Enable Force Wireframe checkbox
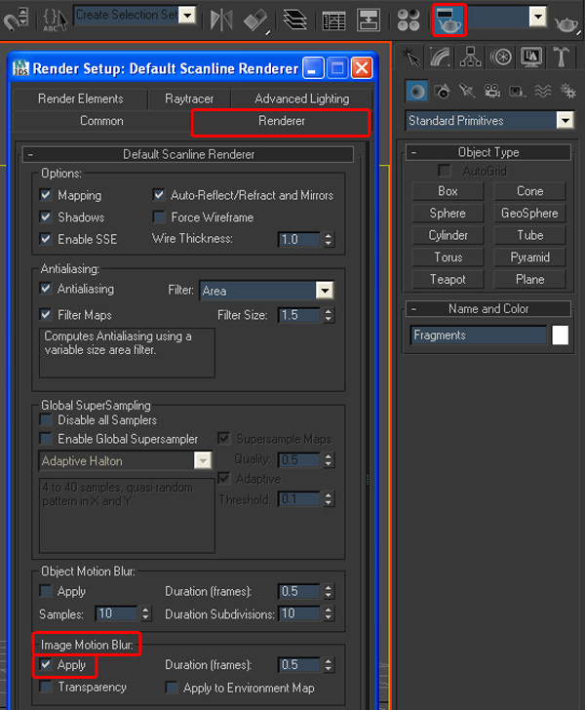585x710 pixels. [x=159, y=217]
